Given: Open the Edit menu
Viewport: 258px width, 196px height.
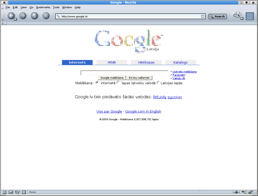Looking at the screenshot, I should pyautogui.click(x=15, y=7).
